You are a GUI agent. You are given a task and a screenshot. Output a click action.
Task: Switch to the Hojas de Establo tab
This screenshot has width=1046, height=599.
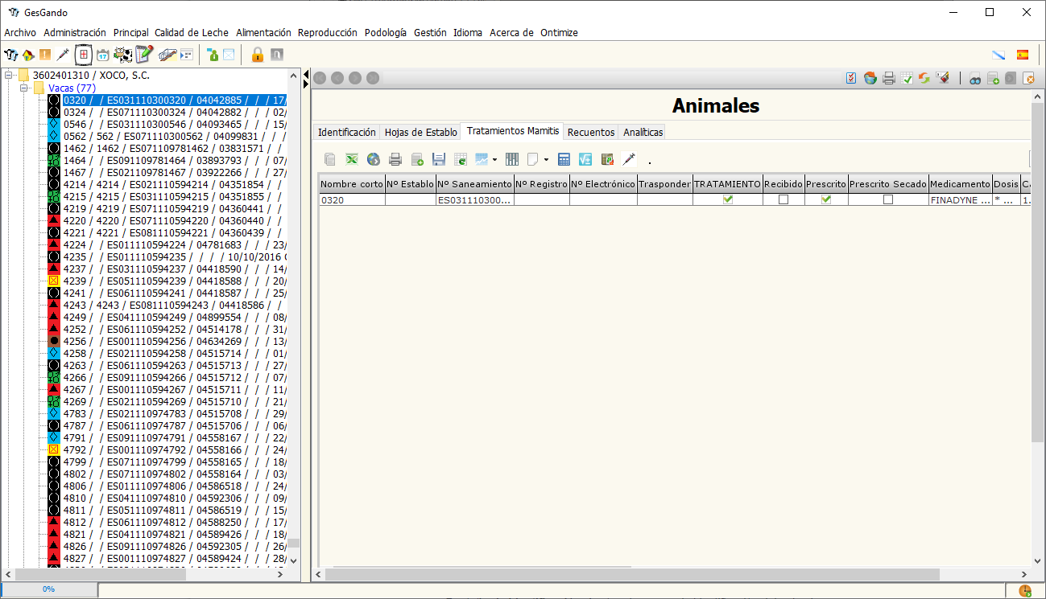420,132
